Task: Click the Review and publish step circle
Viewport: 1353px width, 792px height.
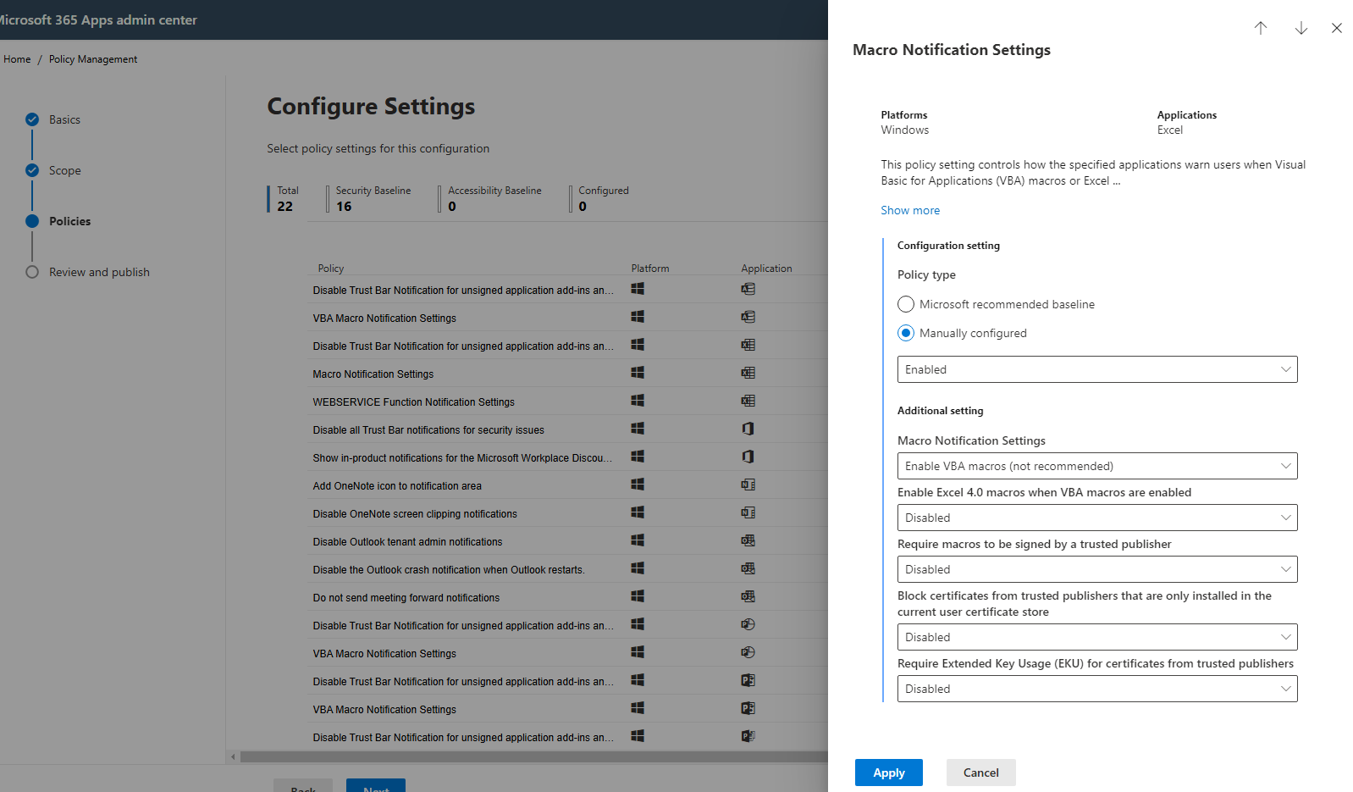Action: click(x=32, y=272)
